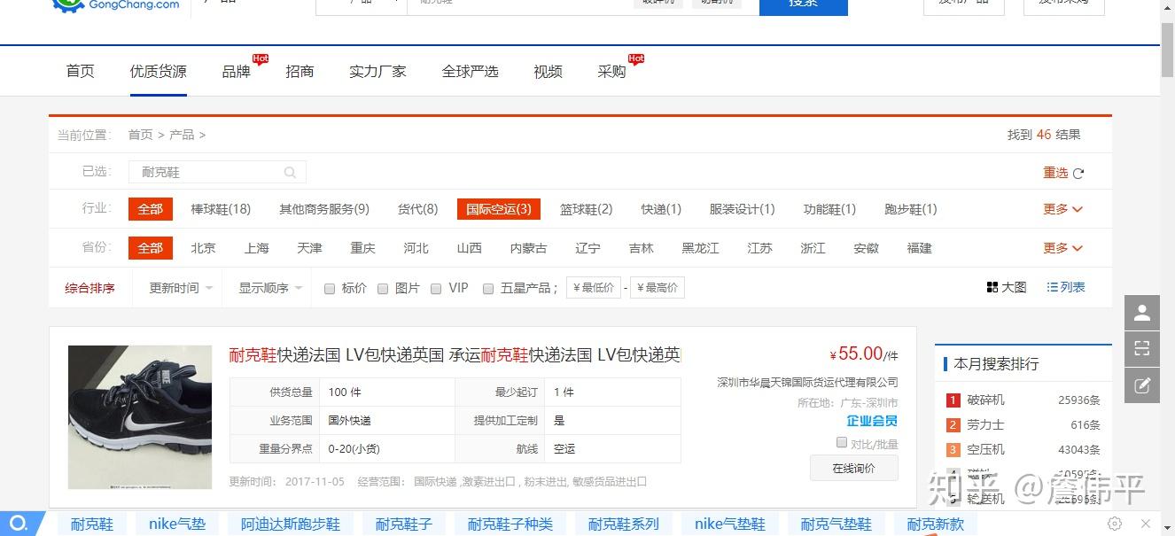Viewport: 1175px width, 536px height.
Task: Click 首页 in the breadcrumb
Action: click(140, 135)
